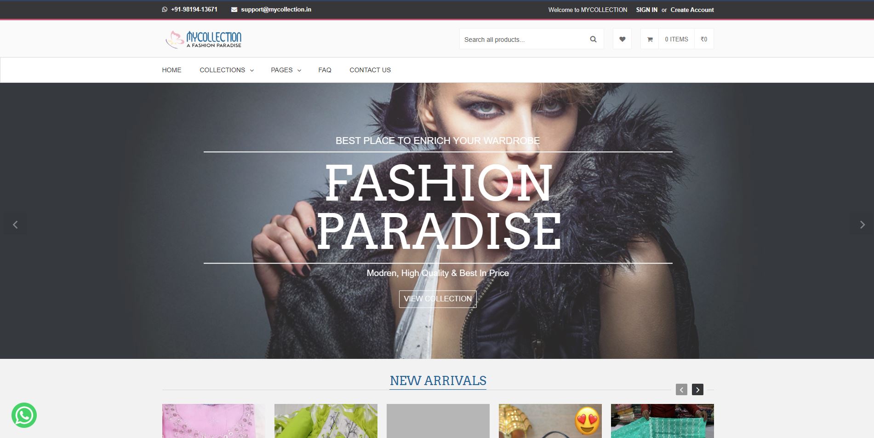Click the shopping cart icon

point(650,39)
